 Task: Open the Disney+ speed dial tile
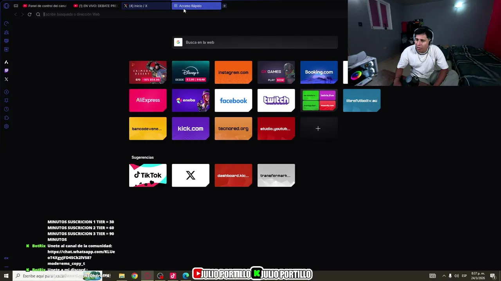pos(191,72)
